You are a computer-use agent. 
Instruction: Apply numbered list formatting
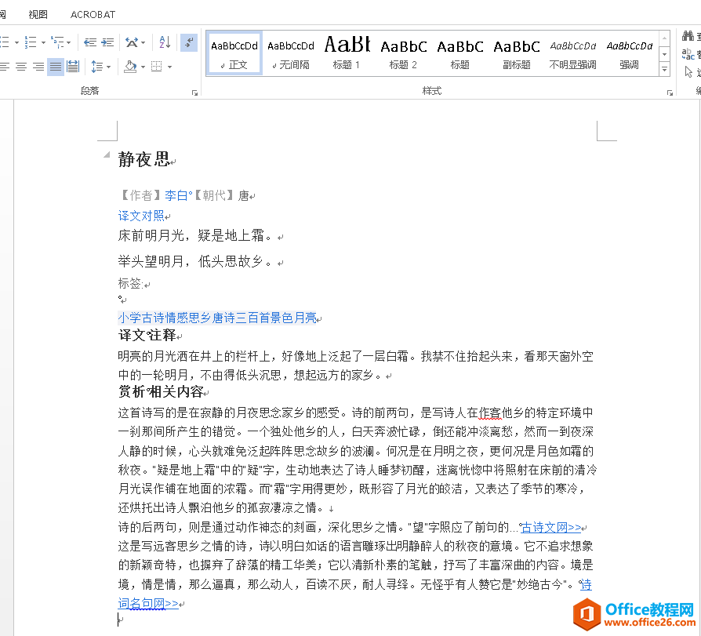[x=31, y=42]
